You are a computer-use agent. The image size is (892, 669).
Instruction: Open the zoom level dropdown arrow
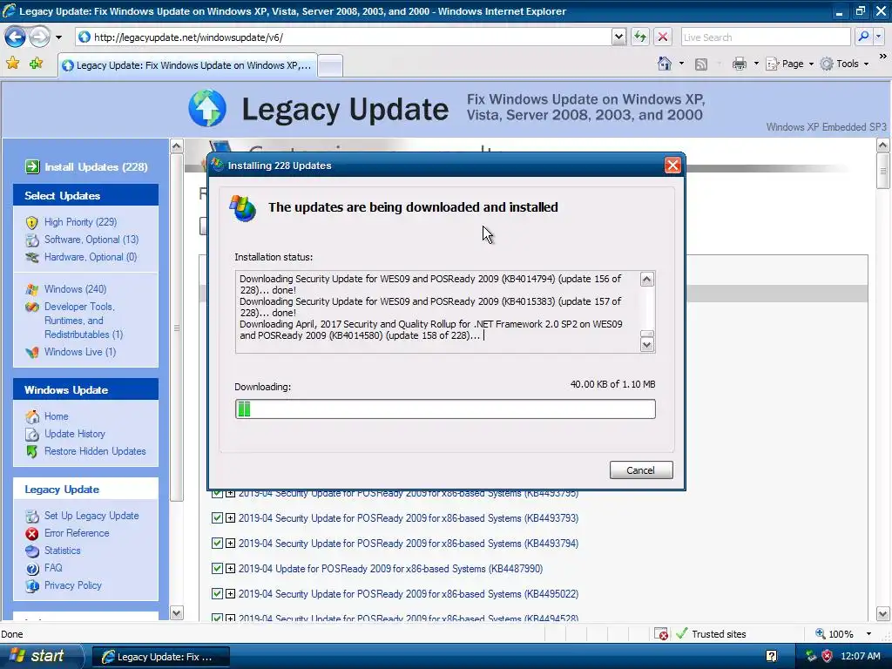(868, 634)
